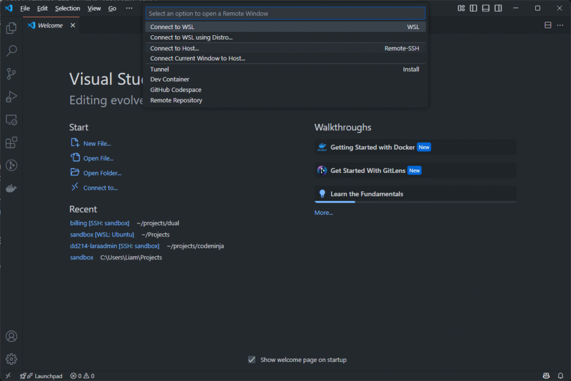
Task: Open the Go menu
Action: click(x=112, y=8)
